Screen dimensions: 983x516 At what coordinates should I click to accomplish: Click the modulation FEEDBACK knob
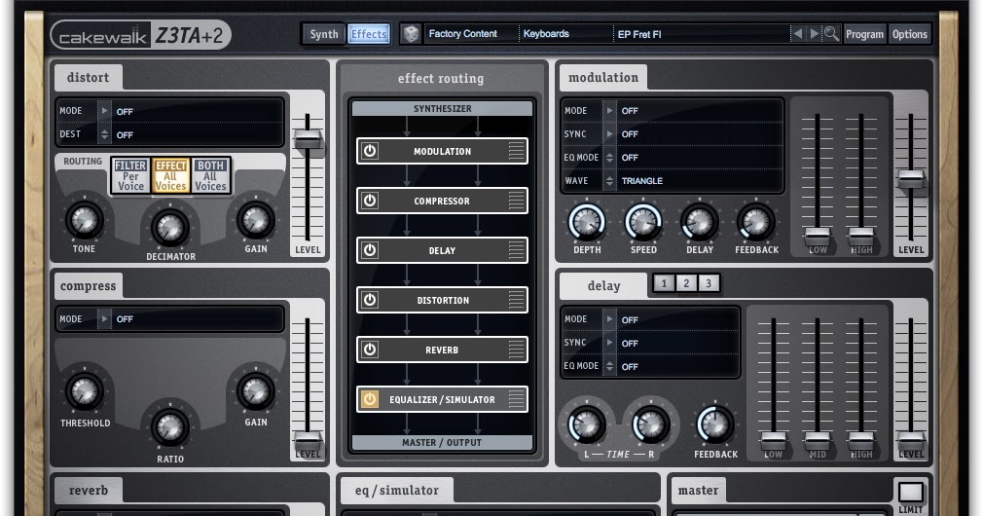pos(756,221)
